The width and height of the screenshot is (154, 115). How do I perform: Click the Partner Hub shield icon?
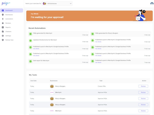click(x=3, y=40)
